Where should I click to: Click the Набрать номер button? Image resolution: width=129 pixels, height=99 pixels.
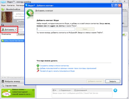pyautogui.click(x=13, y=82)
